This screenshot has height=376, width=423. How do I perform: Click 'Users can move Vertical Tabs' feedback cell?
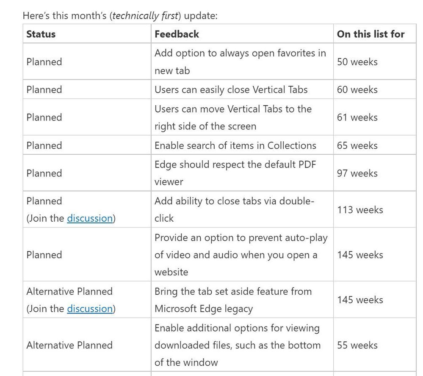(x=233, y=118)
